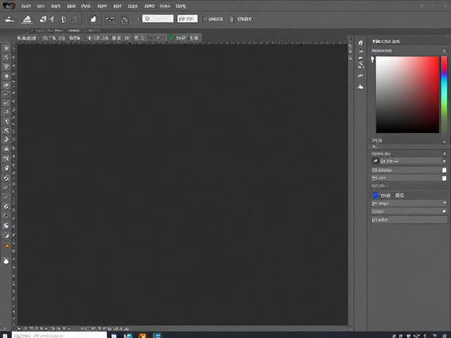The width and height of the screenshot is (451, 338).
Task: Click the white droplet icon at the toolbox bottom
Action: coord(6,261)
